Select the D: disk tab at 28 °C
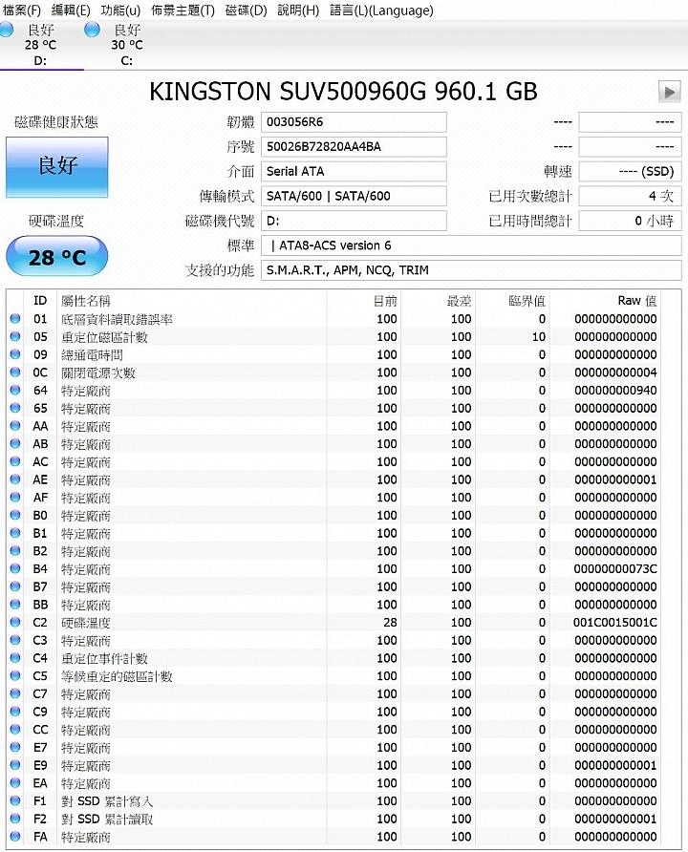This screenshot has height=852, width=688. (x=41, y=45)
